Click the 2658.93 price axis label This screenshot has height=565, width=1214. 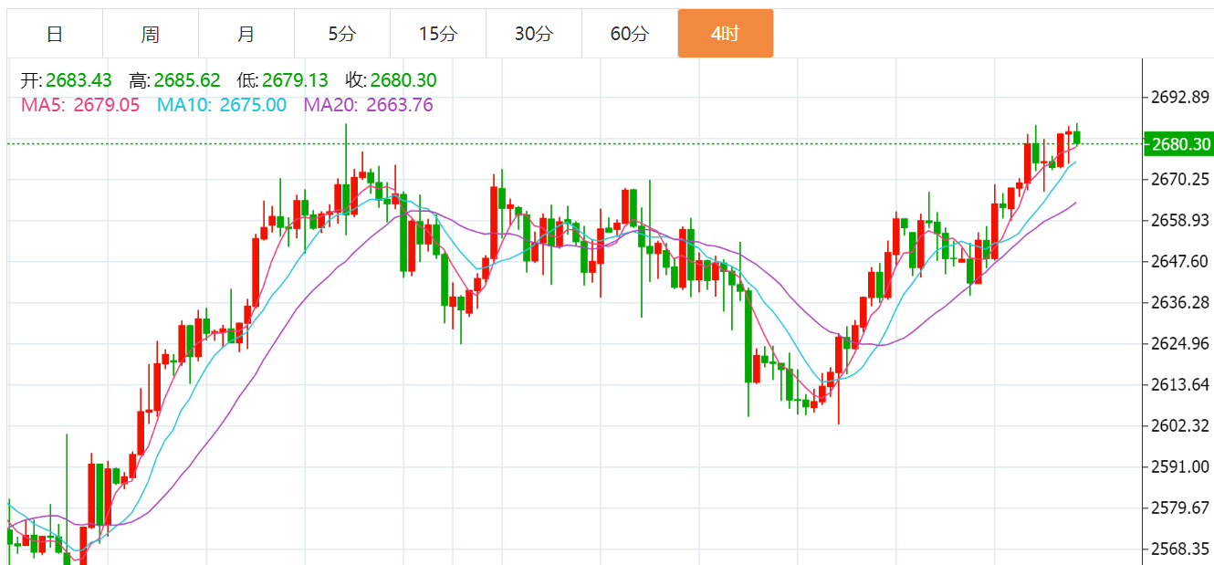pos(1180,221)
